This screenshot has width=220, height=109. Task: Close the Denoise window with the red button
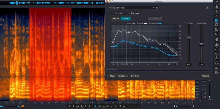107,1
